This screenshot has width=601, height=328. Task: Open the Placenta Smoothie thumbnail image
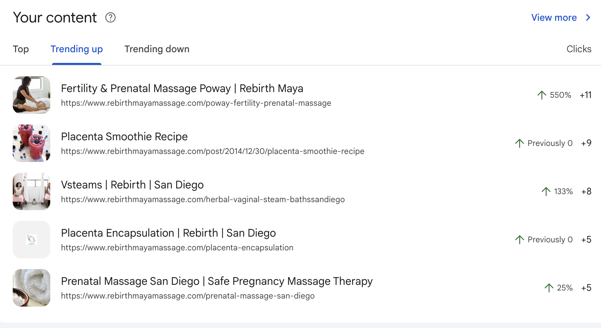(31, 143)
